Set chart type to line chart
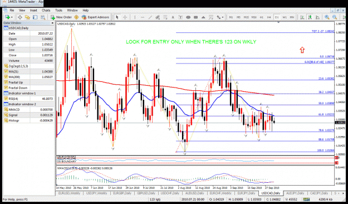348x204 pixels. 317,17
